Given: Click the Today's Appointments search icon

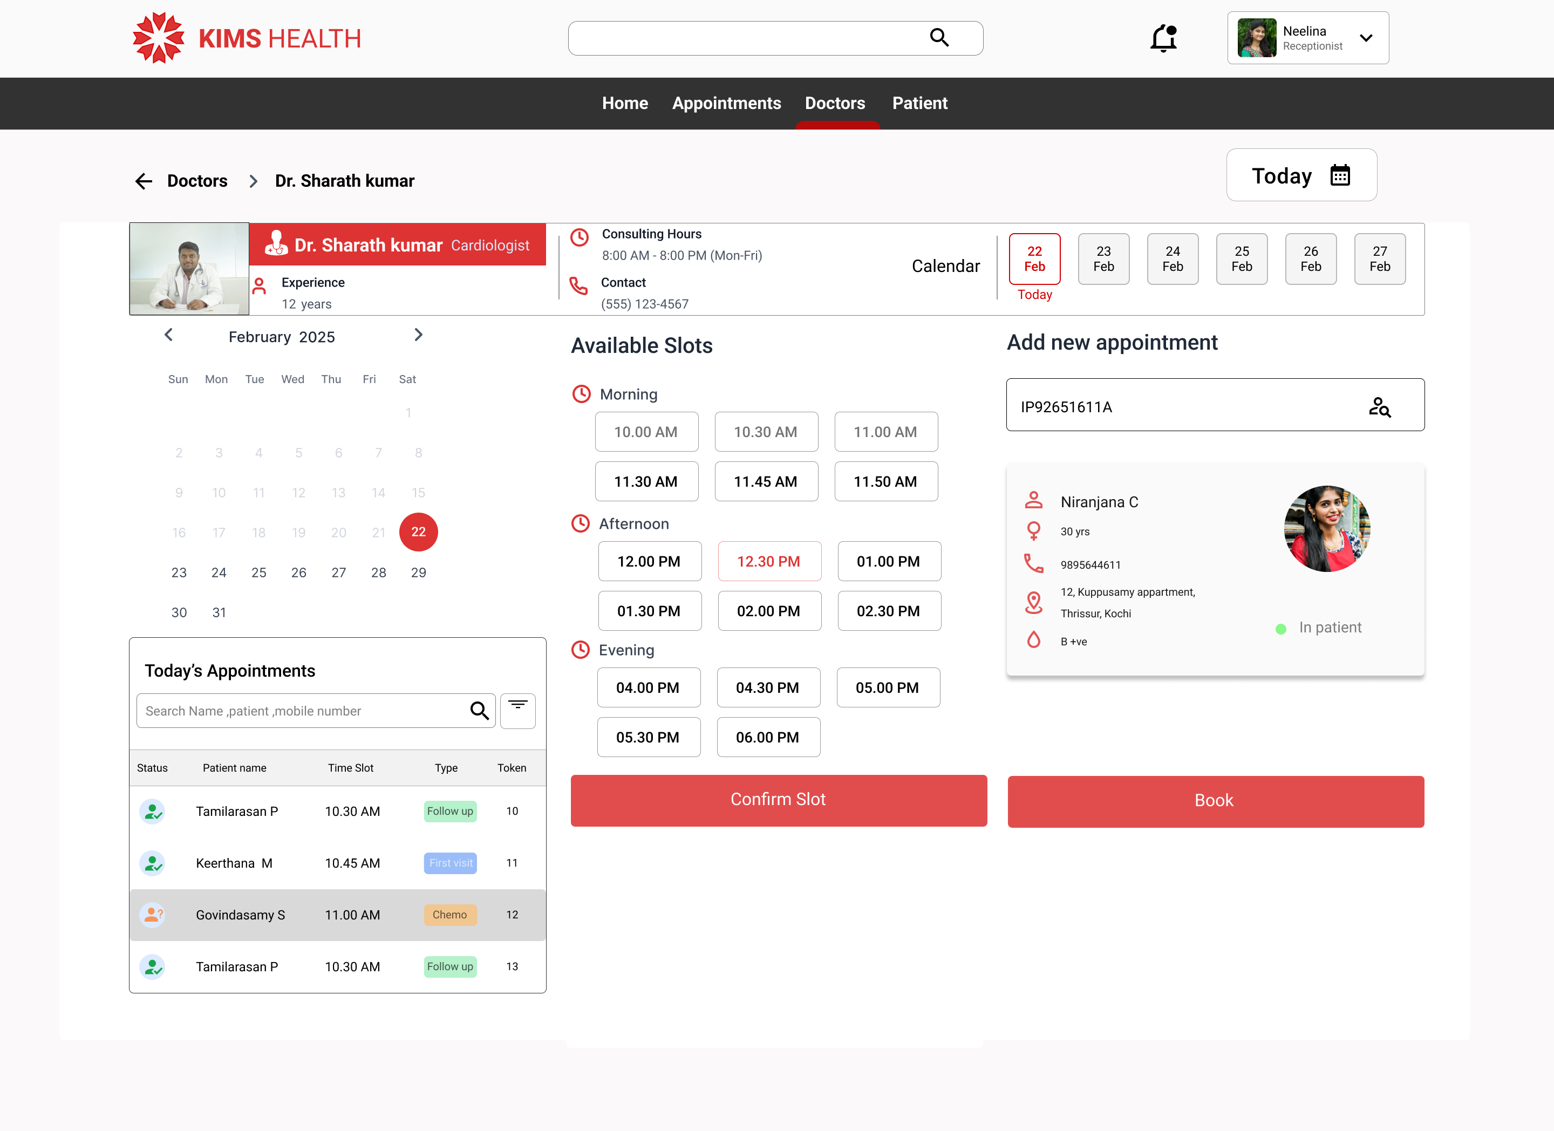Looking at the screenshot, I should (x=479, y=711).
